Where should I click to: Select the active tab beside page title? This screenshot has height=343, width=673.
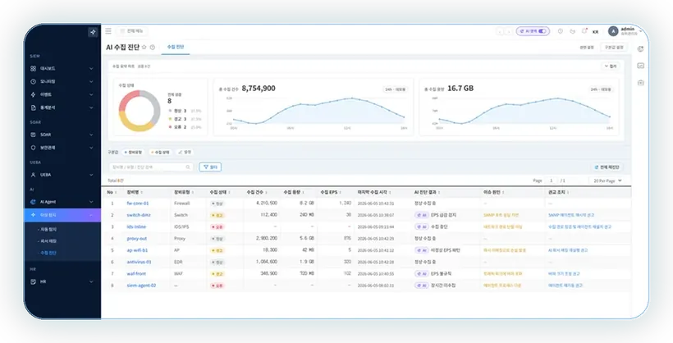pyautogui.click(x=175, y=47)
